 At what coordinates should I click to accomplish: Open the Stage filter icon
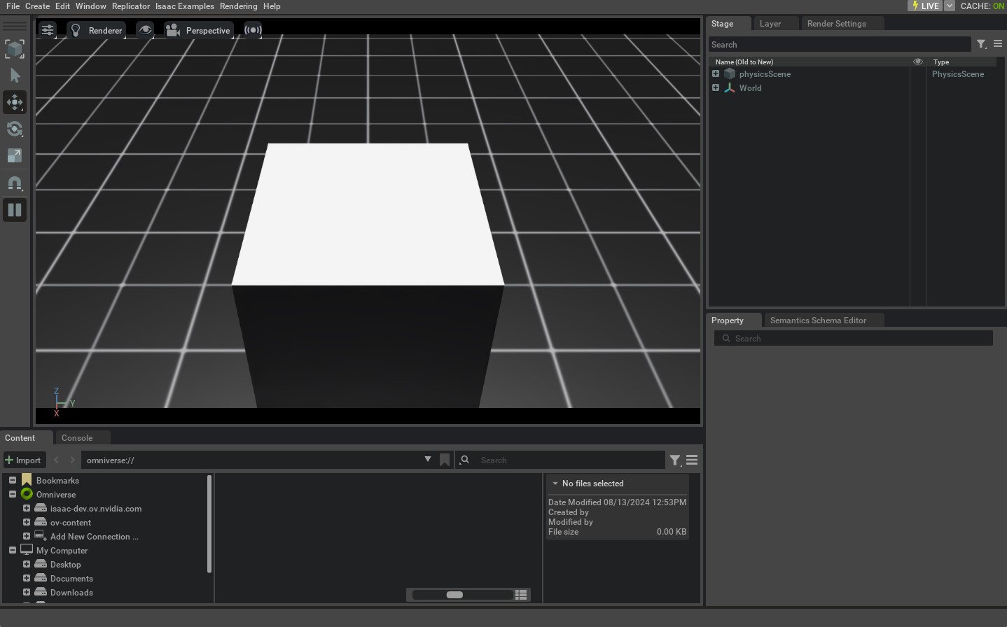(981, 44)
